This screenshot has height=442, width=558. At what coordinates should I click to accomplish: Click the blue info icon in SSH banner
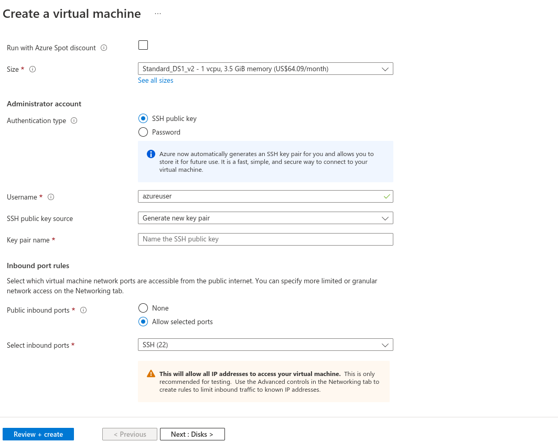tap(151, 153)
